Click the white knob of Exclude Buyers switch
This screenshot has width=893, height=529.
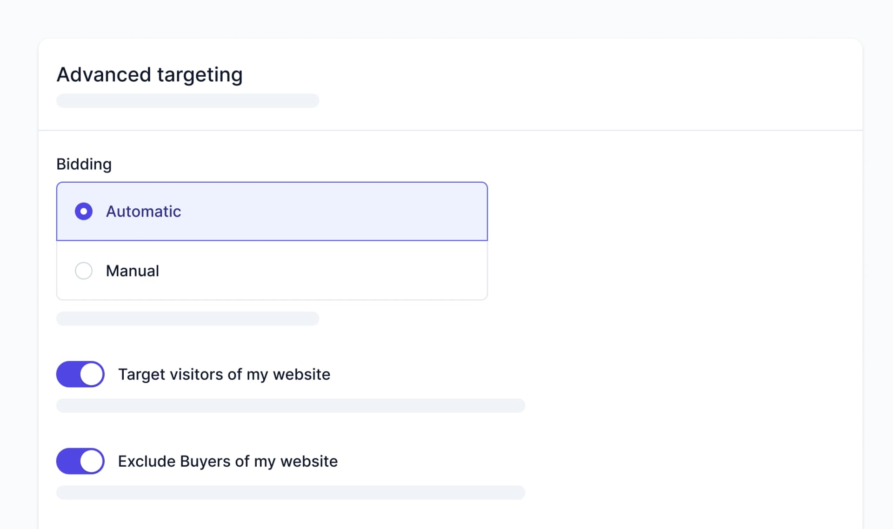[92, 461]
